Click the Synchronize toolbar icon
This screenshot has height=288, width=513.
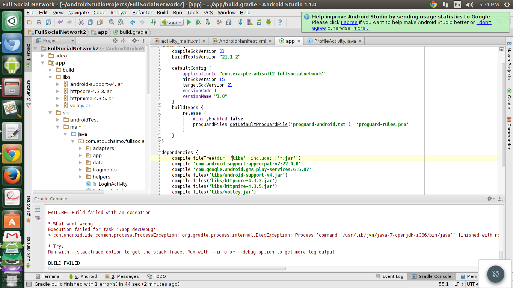click(48, 22)
